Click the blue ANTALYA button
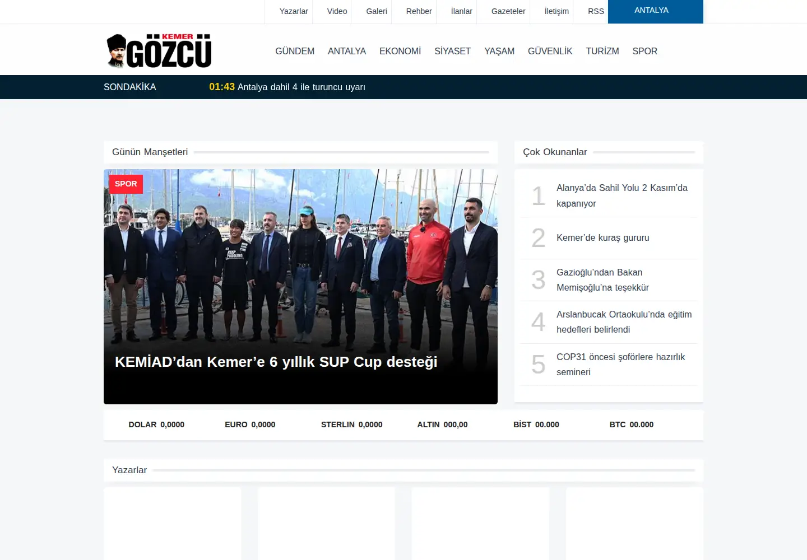 655,11
